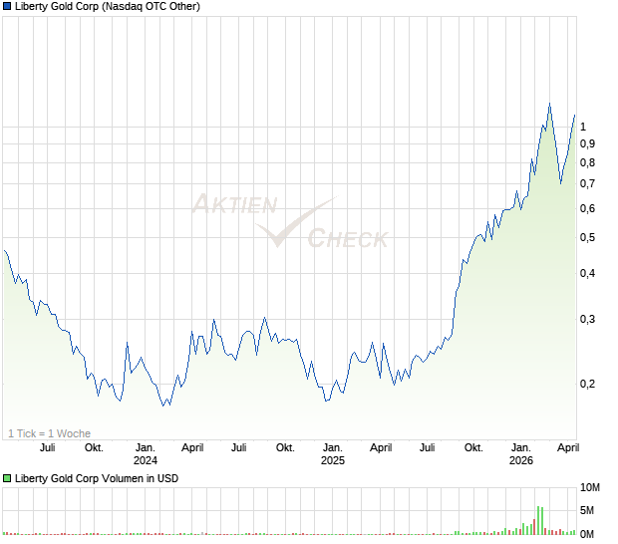618x544 pixels.
Task: Click the 0M volume axis label
Action: click(x=590, y=534)
